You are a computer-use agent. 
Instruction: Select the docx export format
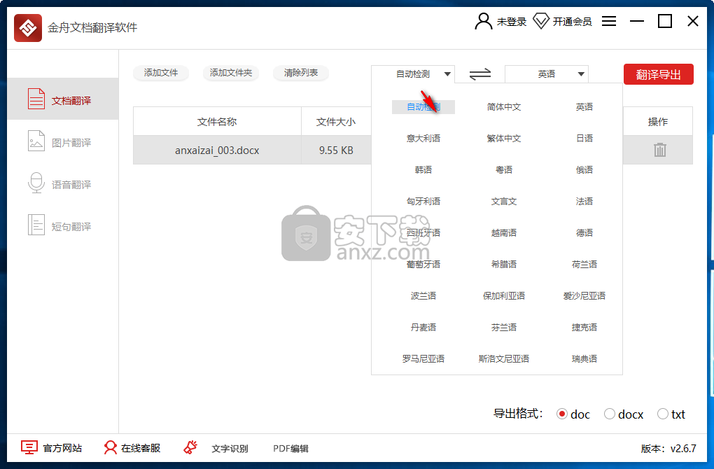coord(609,414)
